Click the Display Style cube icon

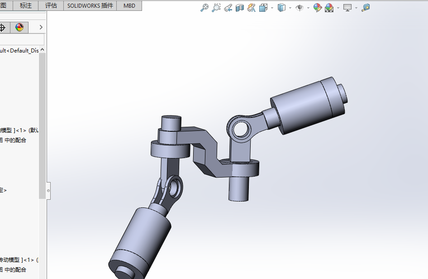(281, 8)
